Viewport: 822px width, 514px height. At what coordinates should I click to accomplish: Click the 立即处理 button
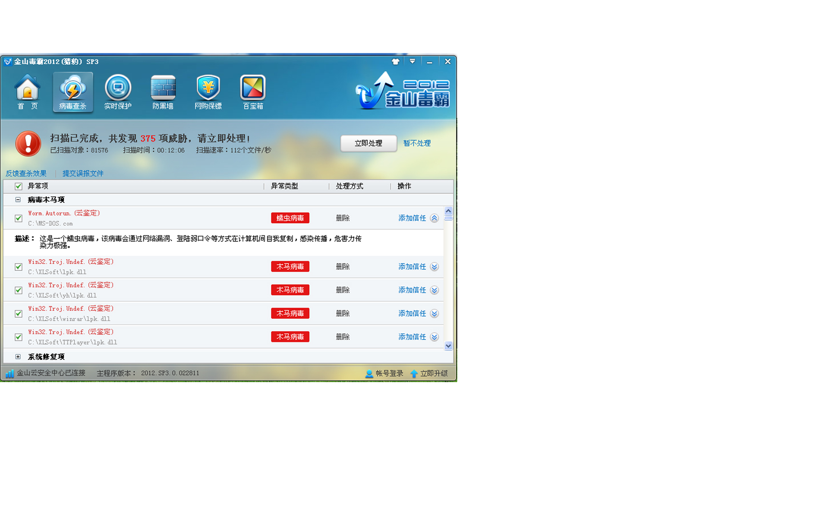click(369, 143)
